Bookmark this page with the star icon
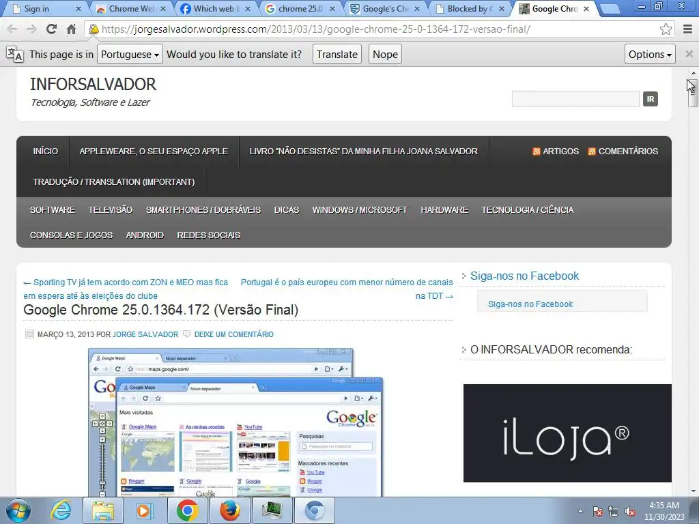Image resolution: width=699 pixels, height=524 pixels. [666, 29]
